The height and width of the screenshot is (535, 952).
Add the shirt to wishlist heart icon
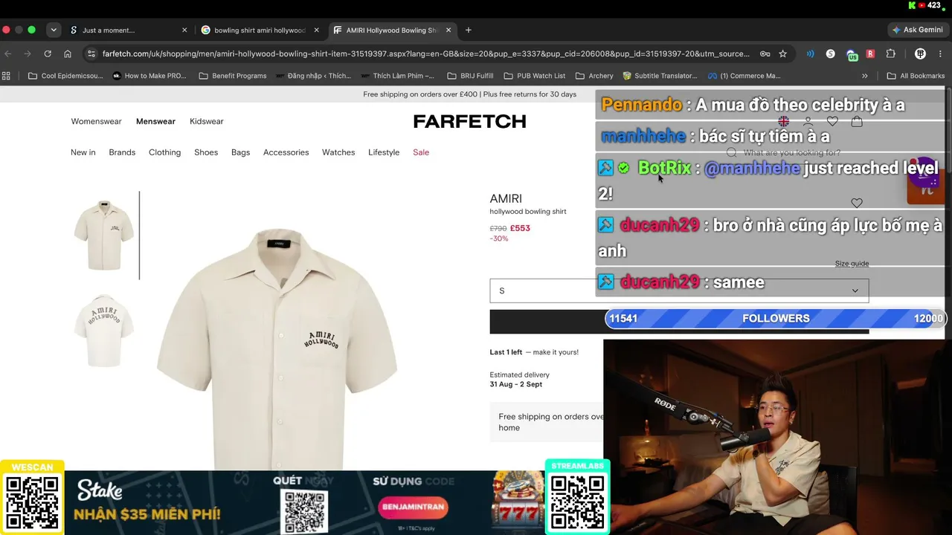click(x=857, y=203)
